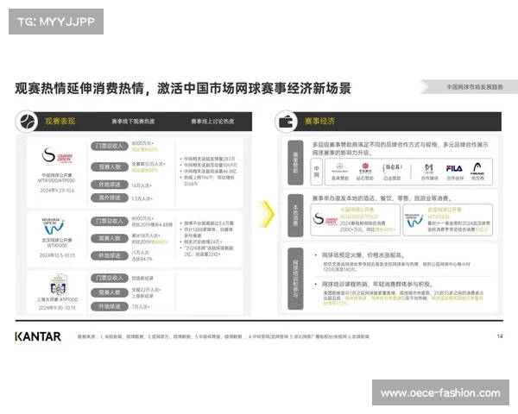Click the date 2024年9.23-10.6
The height and width of the screenshot is (414, 518).
pyautogui.click(x=57, y=191)
